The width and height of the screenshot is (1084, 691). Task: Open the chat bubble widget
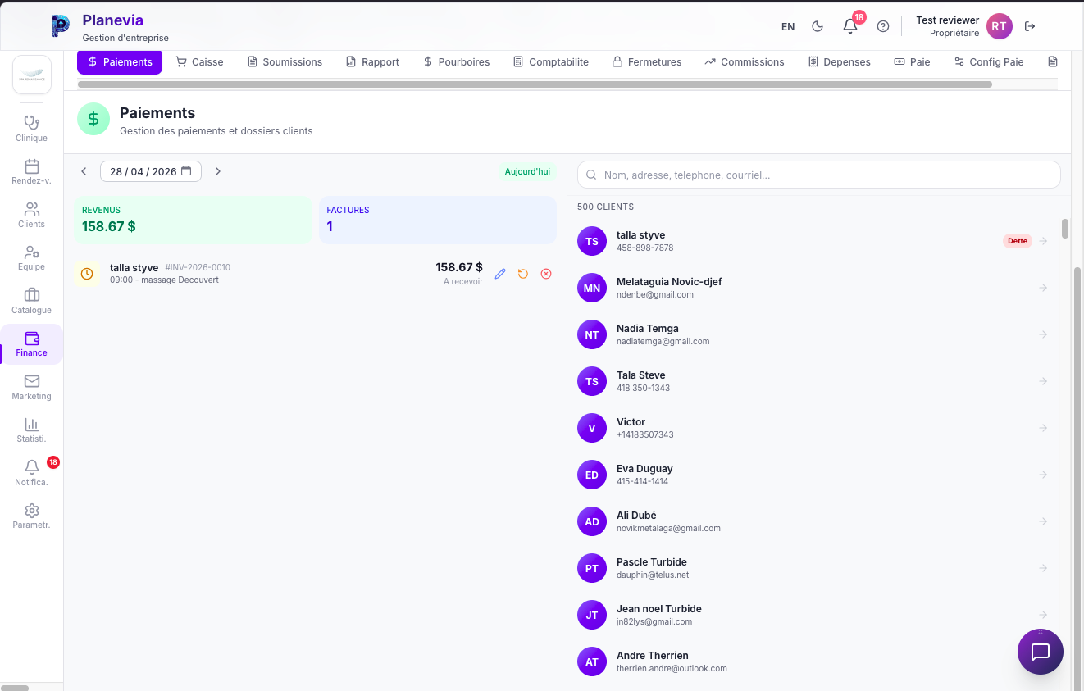tap(1041, 652)
